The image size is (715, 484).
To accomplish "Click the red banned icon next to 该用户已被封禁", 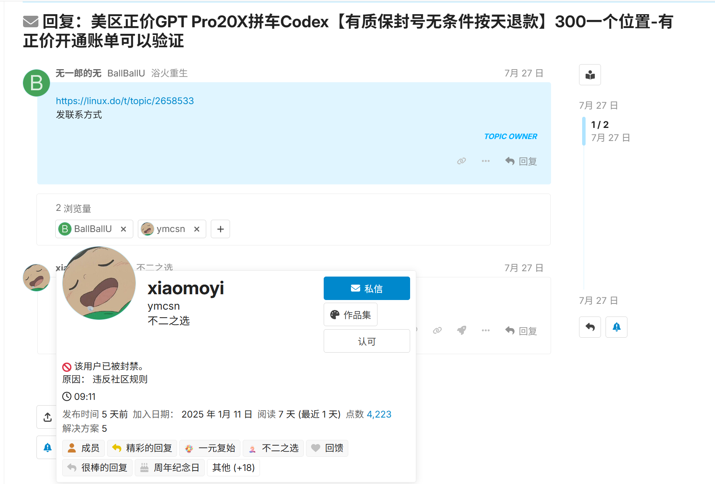I will tap(67, 366).
